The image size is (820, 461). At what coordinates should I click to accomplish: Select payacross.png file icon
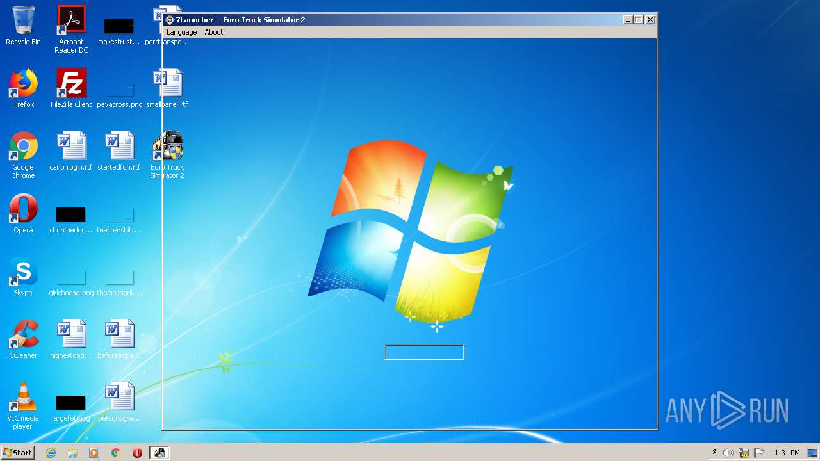[119, 93]
